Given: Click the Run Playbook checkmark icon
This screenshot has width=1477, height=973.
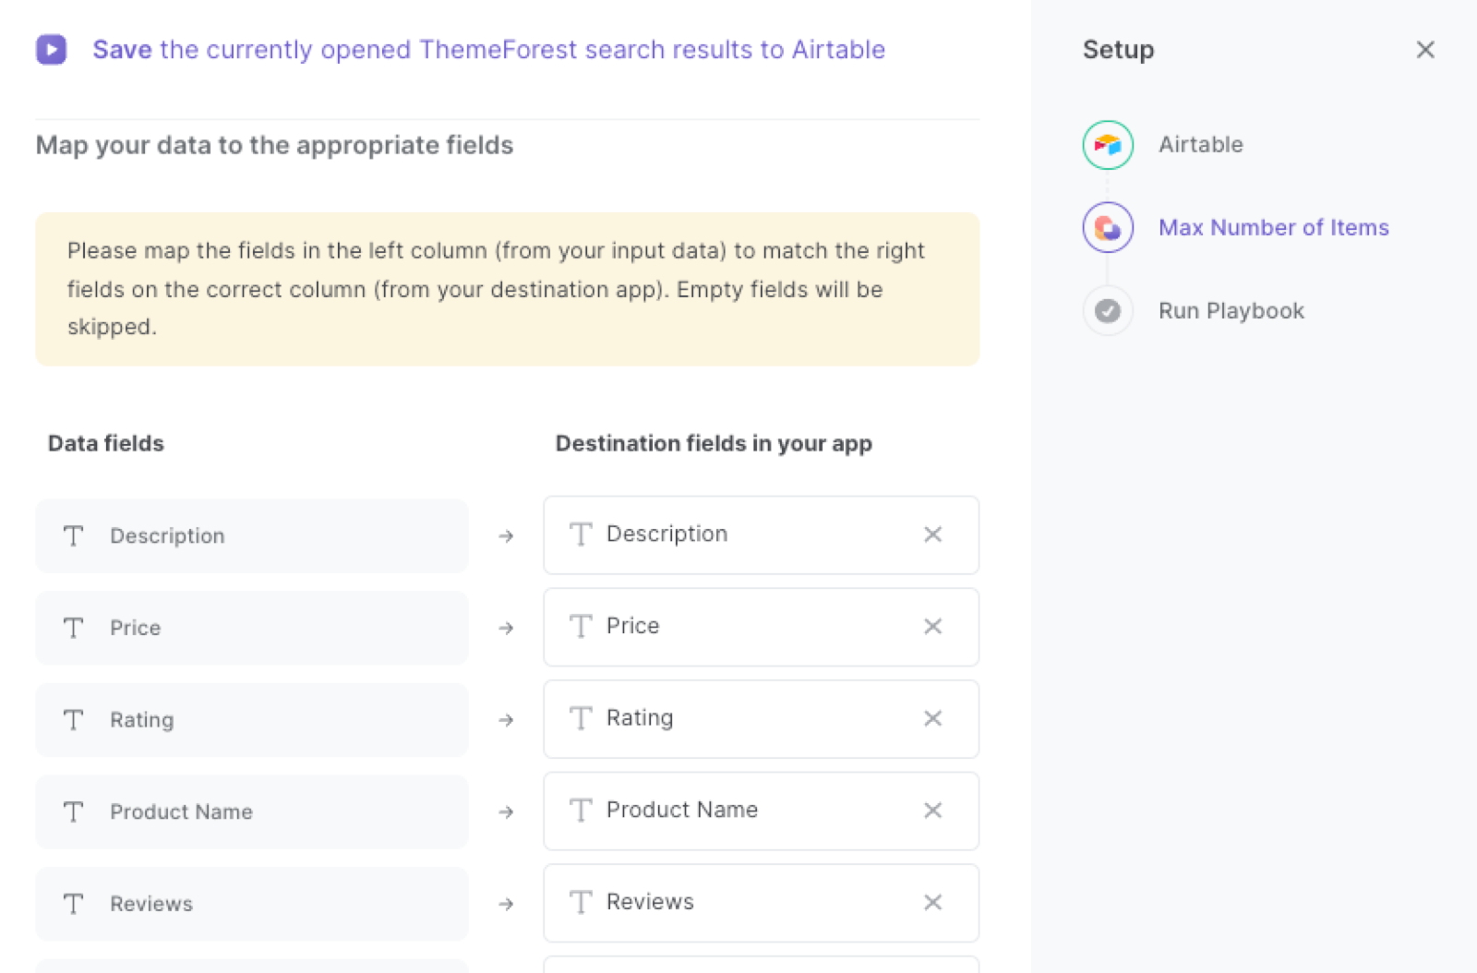Looking at the screenshot, I should 1108,311.
